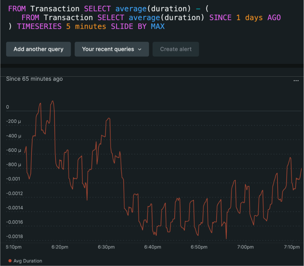Image resolution: width=304 pixels, height=266 pixels.
Task: Click the 6:40pm time axis label
Action: 153,247
